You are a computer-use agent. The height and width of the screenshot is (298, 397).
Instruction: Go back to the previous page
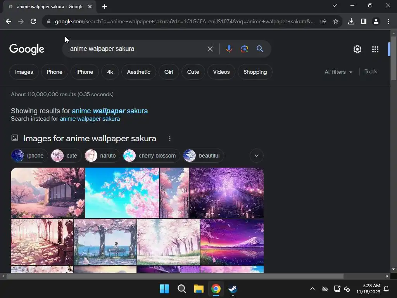(9, 22)
